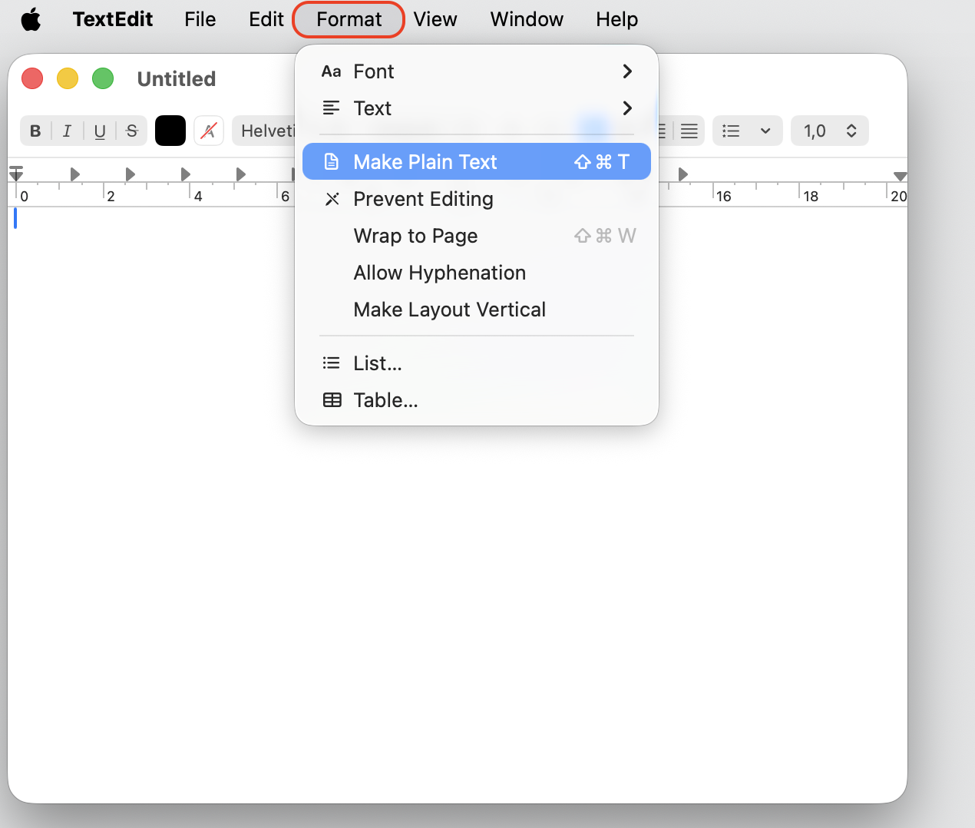Close the Format menu in menu bar

point(349,19)
